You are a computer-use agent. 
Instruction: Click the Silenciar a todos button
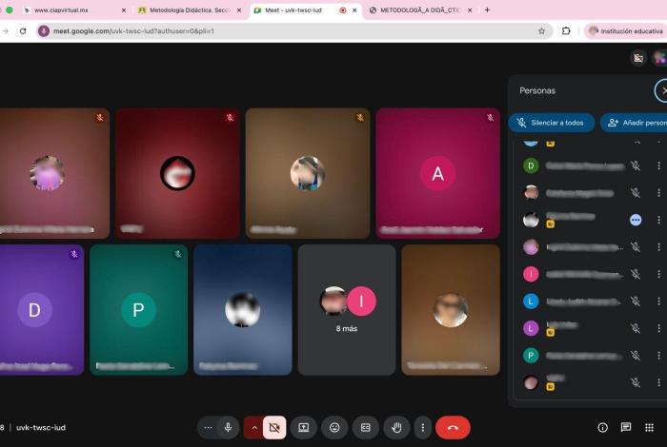(x=552, y=123)
